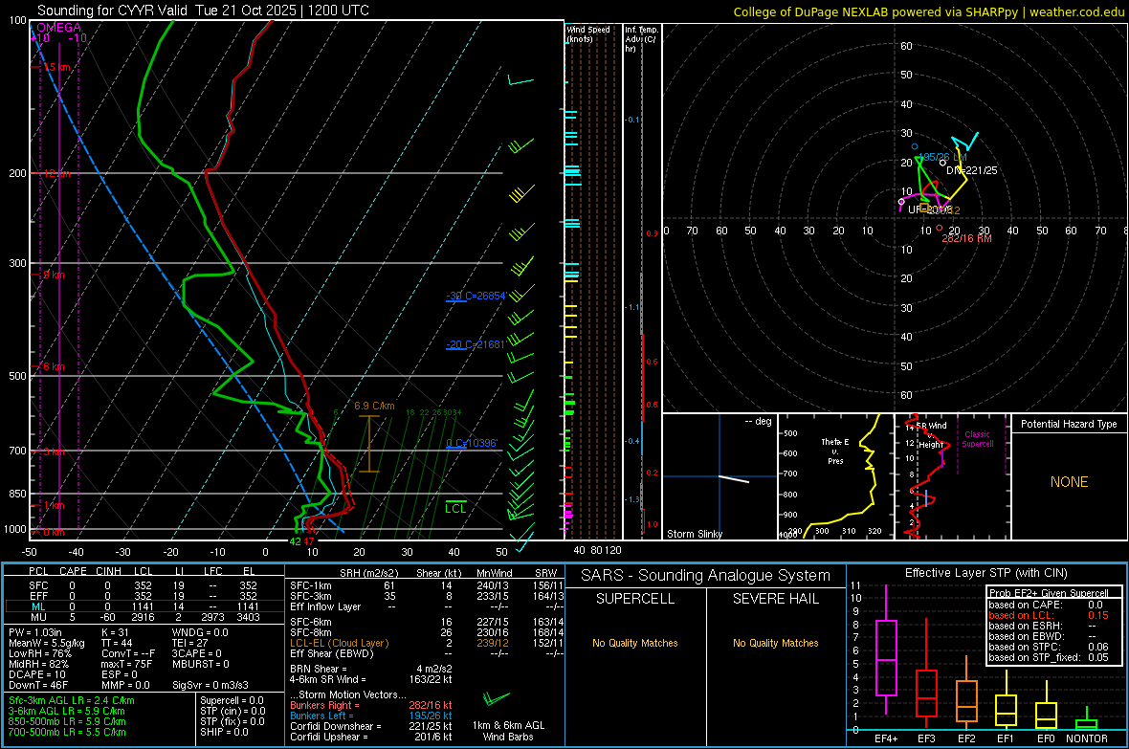Click the "Classic Supercell" purple label
This screenshot has width=1129, height=749.
978,439
